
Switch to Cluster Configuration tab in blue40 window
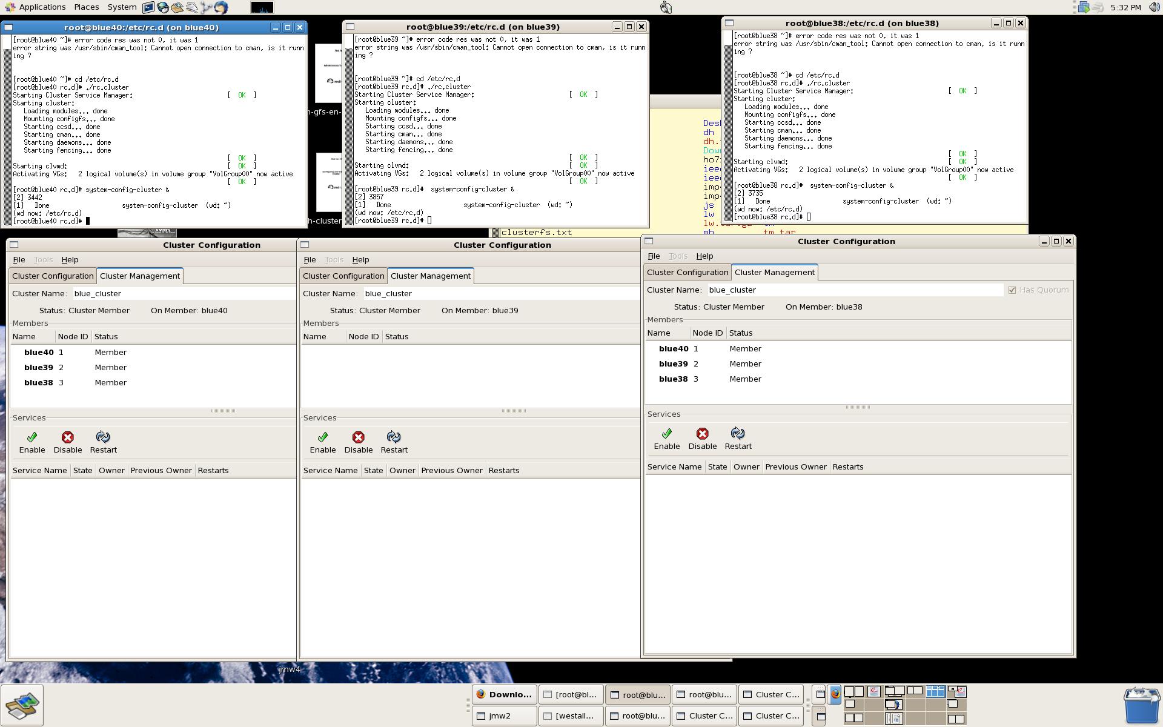53,276
